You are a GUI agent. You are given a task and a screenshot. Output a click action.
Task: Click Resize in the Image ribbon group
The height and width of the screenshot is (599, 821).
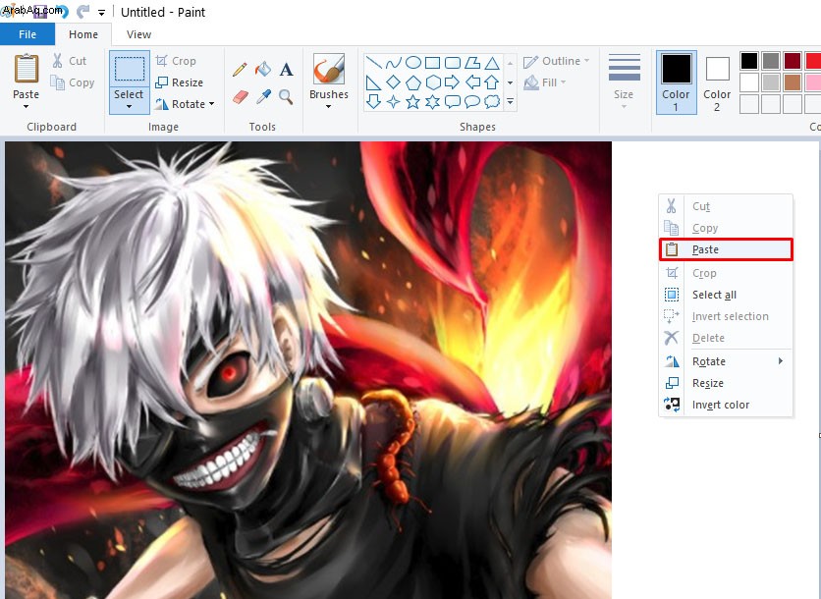(179, 82)
